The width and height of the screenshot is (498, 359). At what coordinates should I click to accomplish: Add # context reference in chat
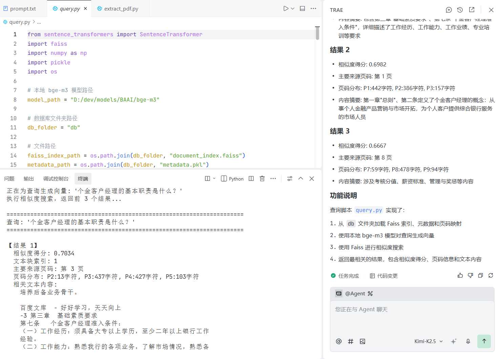351,341
